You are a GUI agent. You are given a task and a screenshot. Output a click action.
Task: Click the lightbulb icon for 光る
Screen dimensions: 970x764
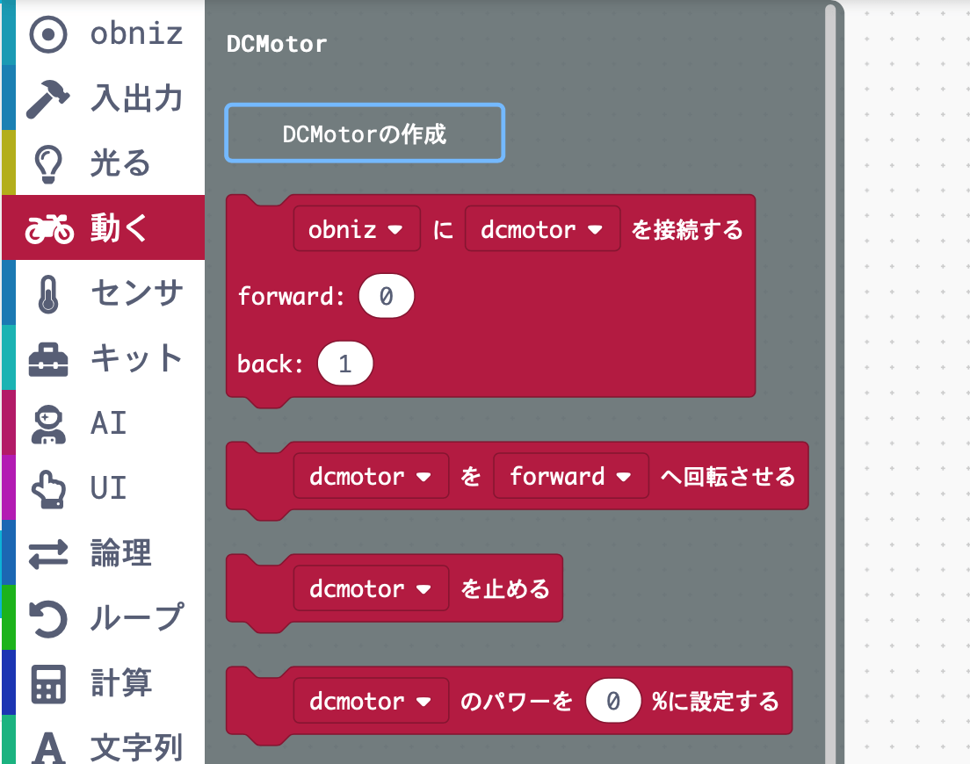tap(48, 163)
